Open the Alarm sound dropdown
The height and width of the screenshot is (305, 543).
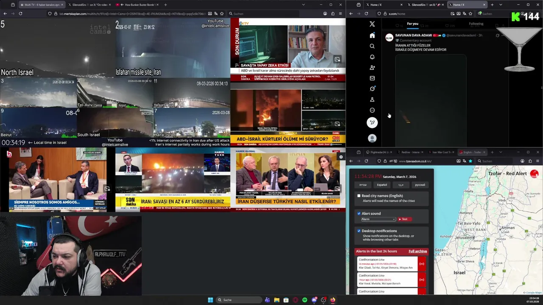(x=378, y=219)
